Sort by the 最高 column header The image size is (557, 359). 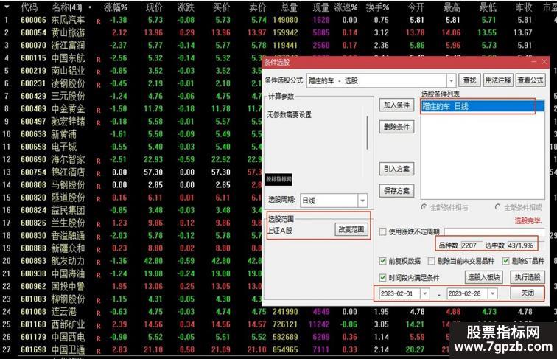click(x=452, y=7)
